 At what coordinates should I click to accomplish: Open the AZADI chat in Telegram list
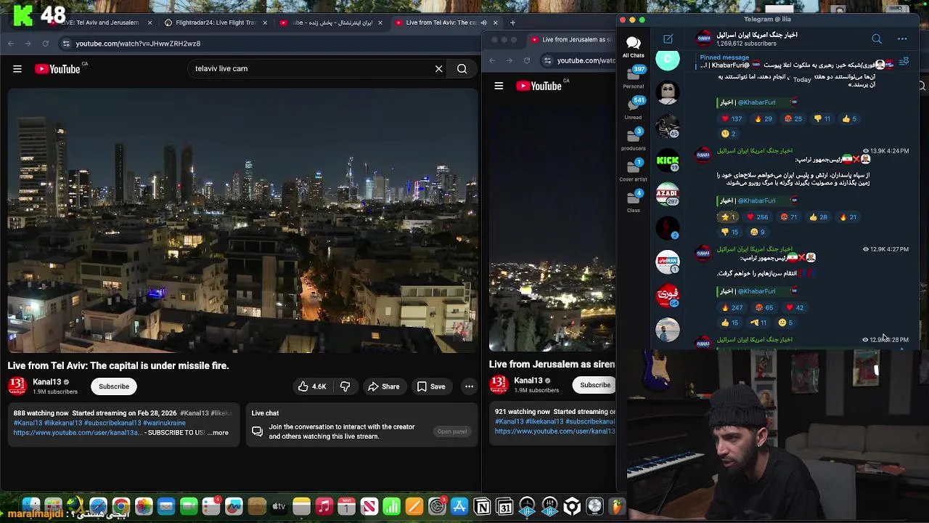pos(668,195)
